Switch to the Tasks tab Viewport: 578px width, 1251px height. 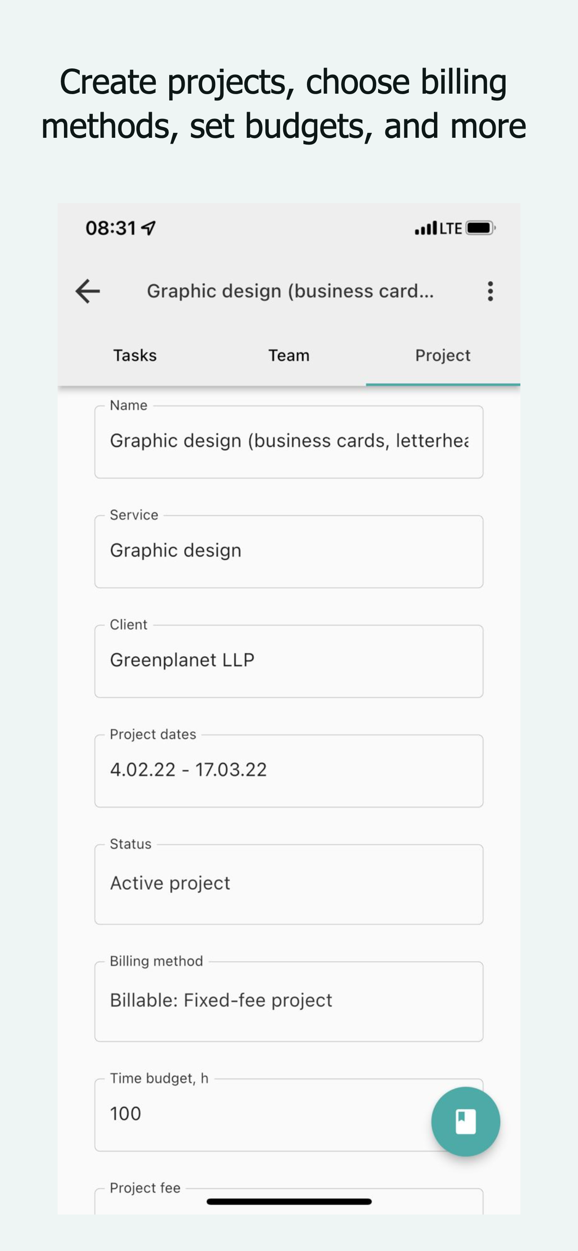(135, 355)
